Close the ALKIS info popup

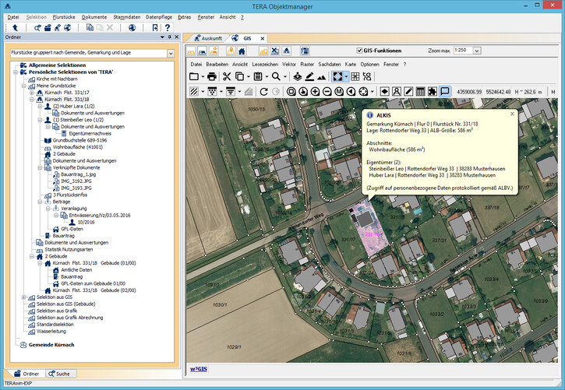[512, 114]
